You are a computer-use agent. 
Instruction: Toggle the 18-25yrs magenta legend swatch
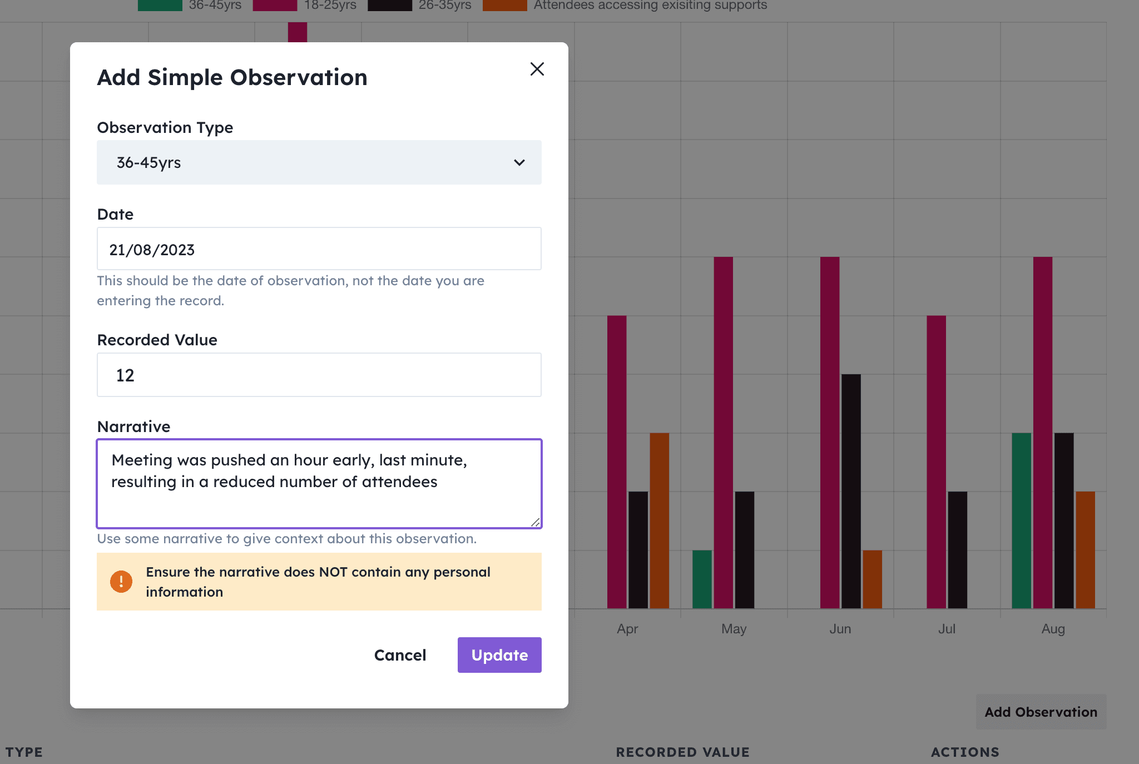(275, 5)
